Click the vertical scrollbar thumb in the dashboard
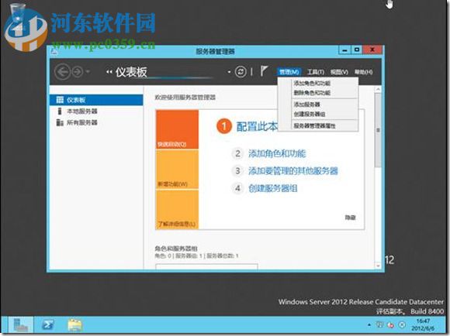Viewport: 450px width, 336px height. [x=378, y=130]
